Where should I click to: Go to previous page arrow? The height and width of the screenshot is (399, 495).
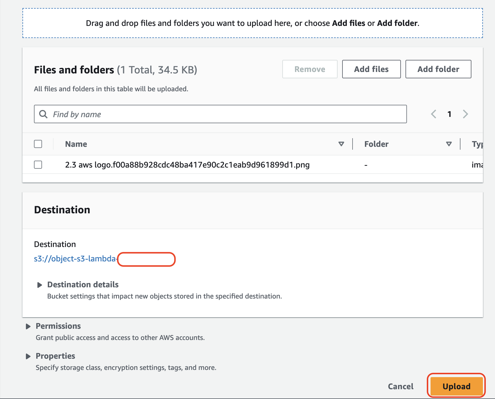coord(433,114)
